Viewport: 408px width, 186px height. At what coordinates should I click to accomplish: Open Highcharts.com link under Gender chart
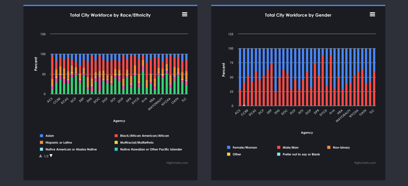coord(365,163)
